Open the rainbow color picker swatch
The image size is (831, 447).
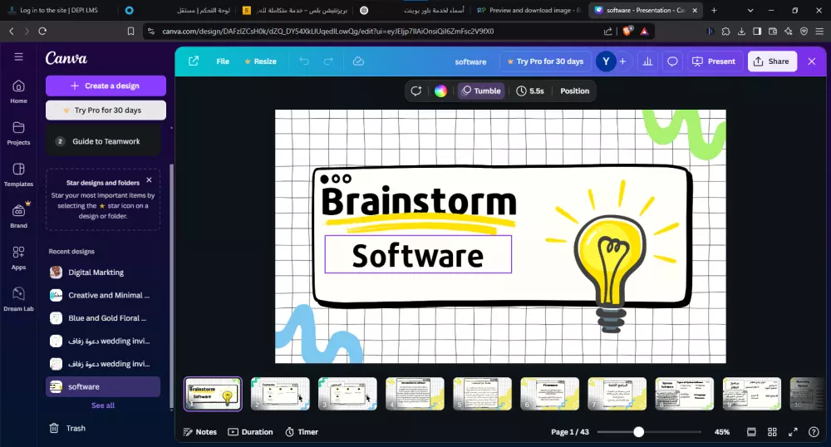coord(440,91)
